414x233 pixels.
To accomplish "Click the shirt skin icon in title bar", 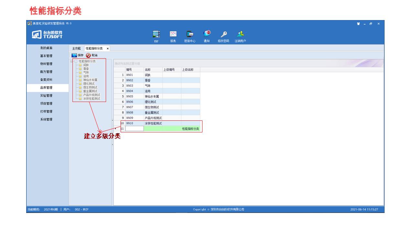I will point(358,24).
